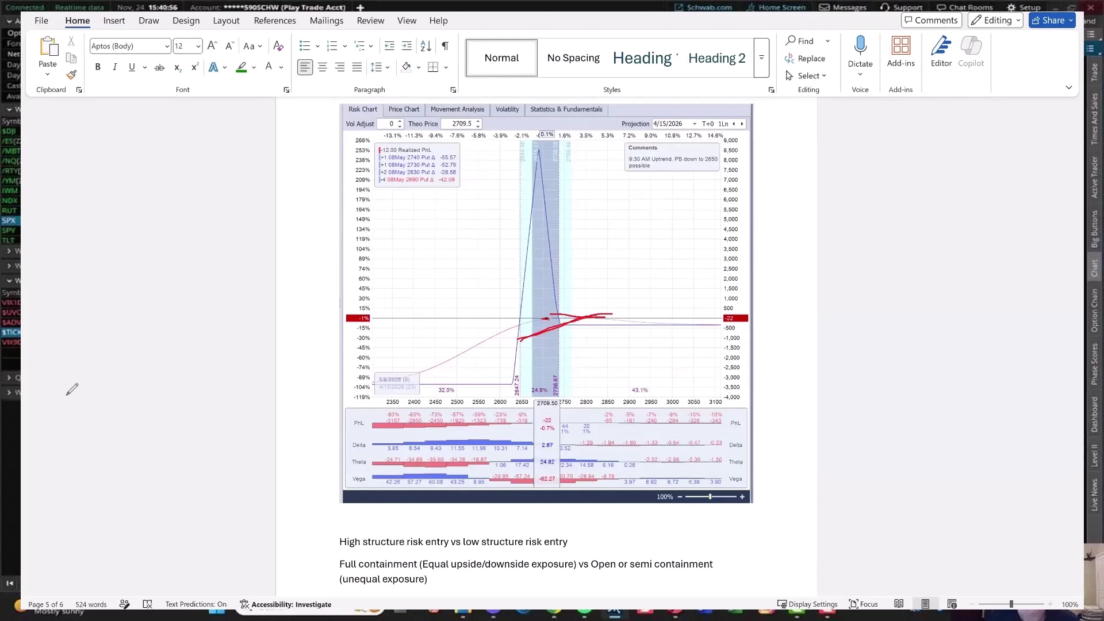The height and width of the screenshot is (621, 1104).
Task: Click the Word zoom slider in status bar
Action: coord(1011,604)
